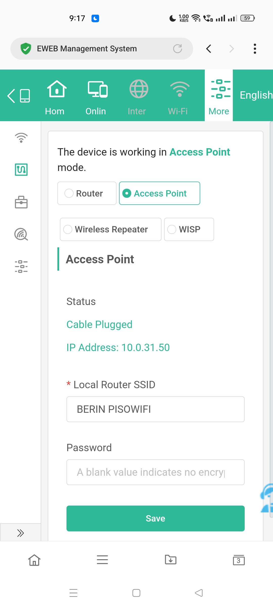Open the sliders settings sidebar icon

tap(21, 266)
